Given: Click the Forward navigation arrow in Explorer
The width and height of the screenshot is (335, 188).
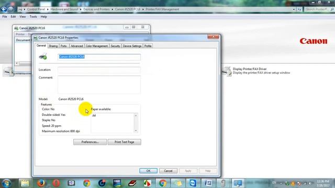Looking at the screenshot, I should coord(10,9).
